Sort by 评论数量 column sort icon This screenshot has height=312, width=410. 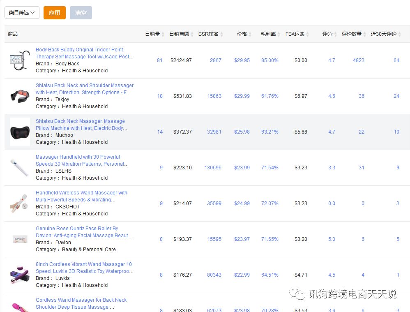[x=365, y=34]
